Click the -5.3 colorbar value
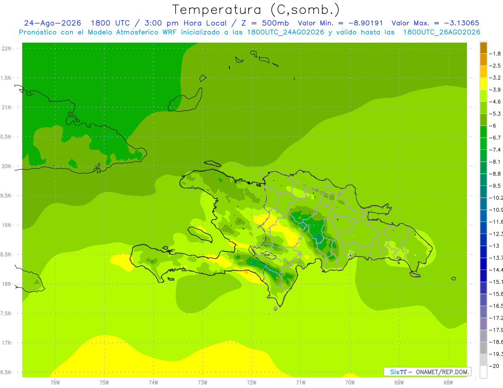The height and width of the screenshot is (388, 503). [x=495, y=114]
